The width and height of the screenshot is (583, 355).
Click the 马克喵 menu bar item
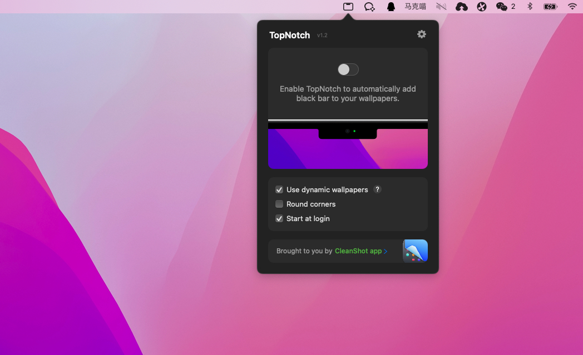pos(415,7)
